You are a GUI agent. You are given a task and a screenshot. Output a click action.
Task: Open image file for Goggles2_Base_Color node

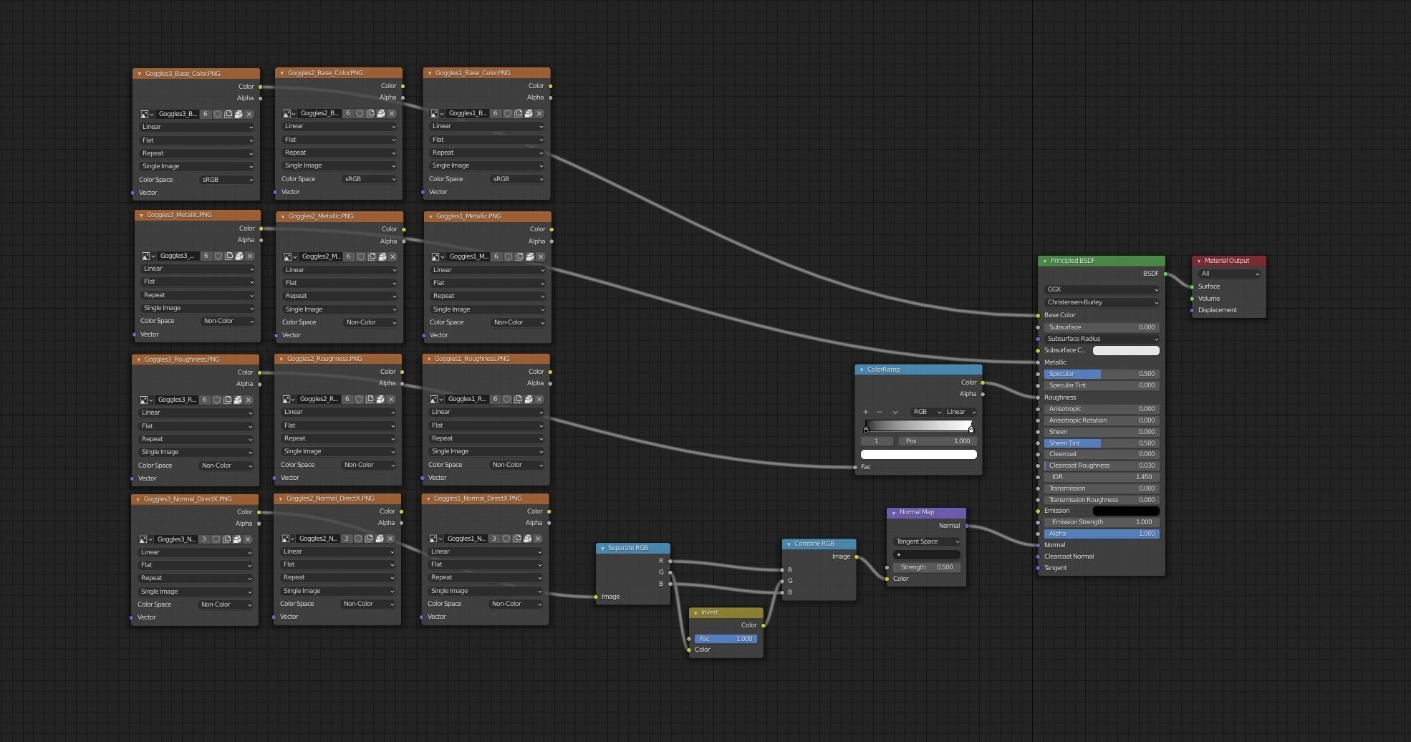(x=381, y=113)
